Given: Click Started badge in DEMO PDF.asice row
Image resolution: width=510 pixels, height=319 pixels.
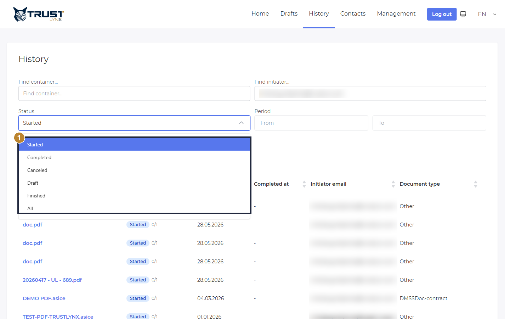Looking at the screenshot, I should [x=138, y=298].
